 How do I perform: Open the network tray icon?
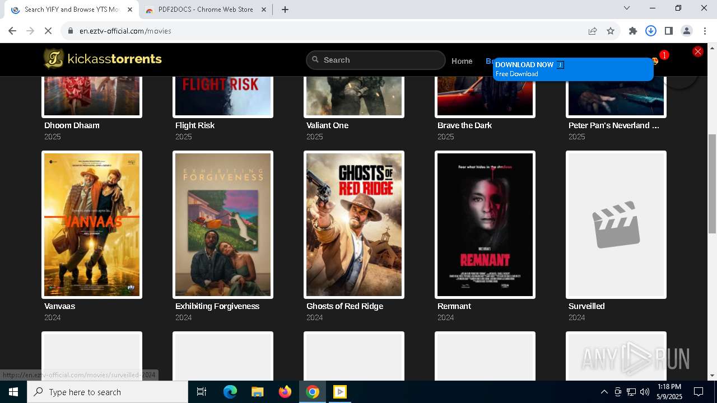[x=631, y=392]
